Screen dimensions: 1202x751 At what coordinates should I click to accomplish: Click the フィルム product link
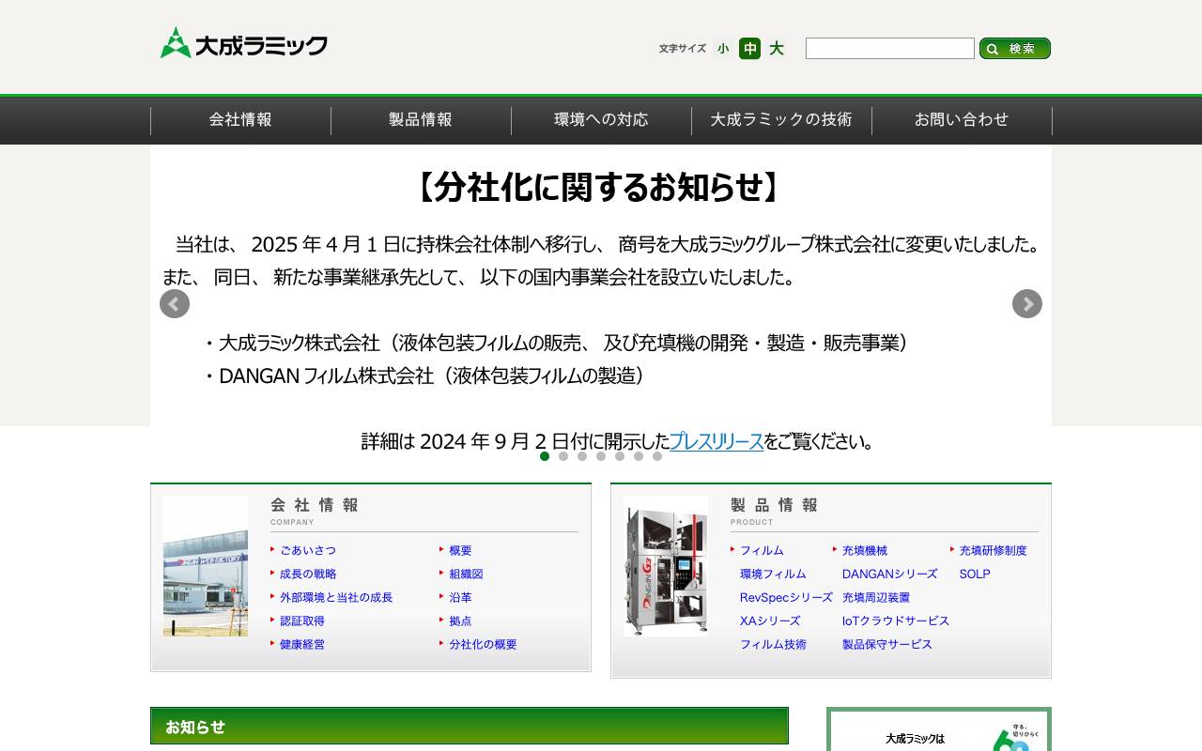pos(762,550)
